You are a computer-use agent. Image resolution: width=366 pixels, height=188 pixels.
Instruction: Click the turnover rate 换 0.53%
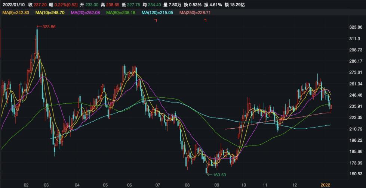192,4
